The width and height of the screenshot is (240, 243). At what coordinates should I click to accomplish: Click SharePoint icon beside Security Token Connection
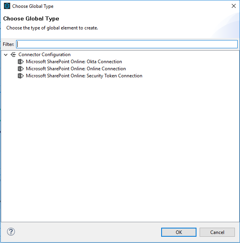click(21, 76)
